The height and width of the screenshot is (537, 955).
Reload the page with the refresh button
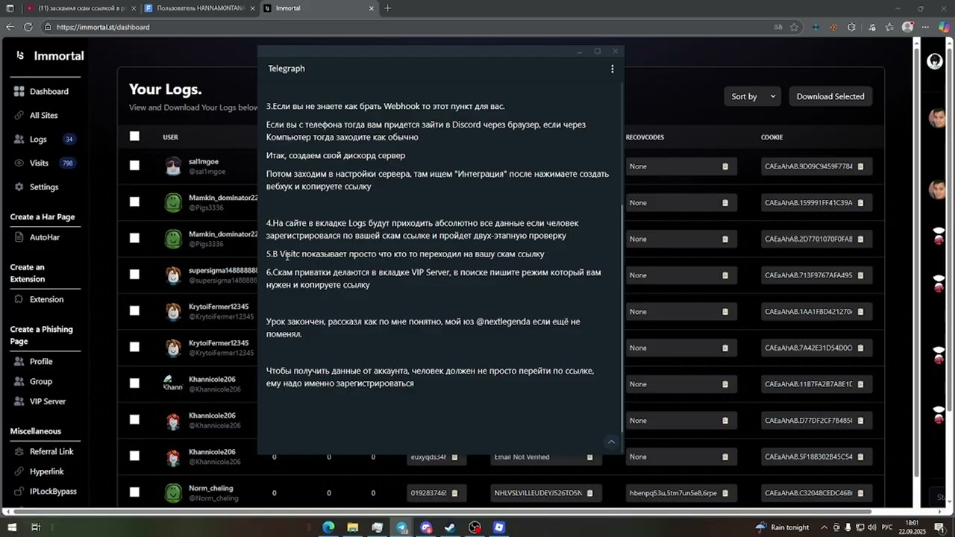pos(28,27)
